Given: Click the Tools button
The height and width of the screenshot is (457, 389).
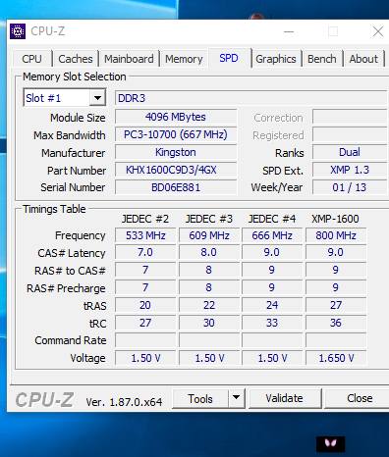Looking at the screenshot, I should coord(200,398).
